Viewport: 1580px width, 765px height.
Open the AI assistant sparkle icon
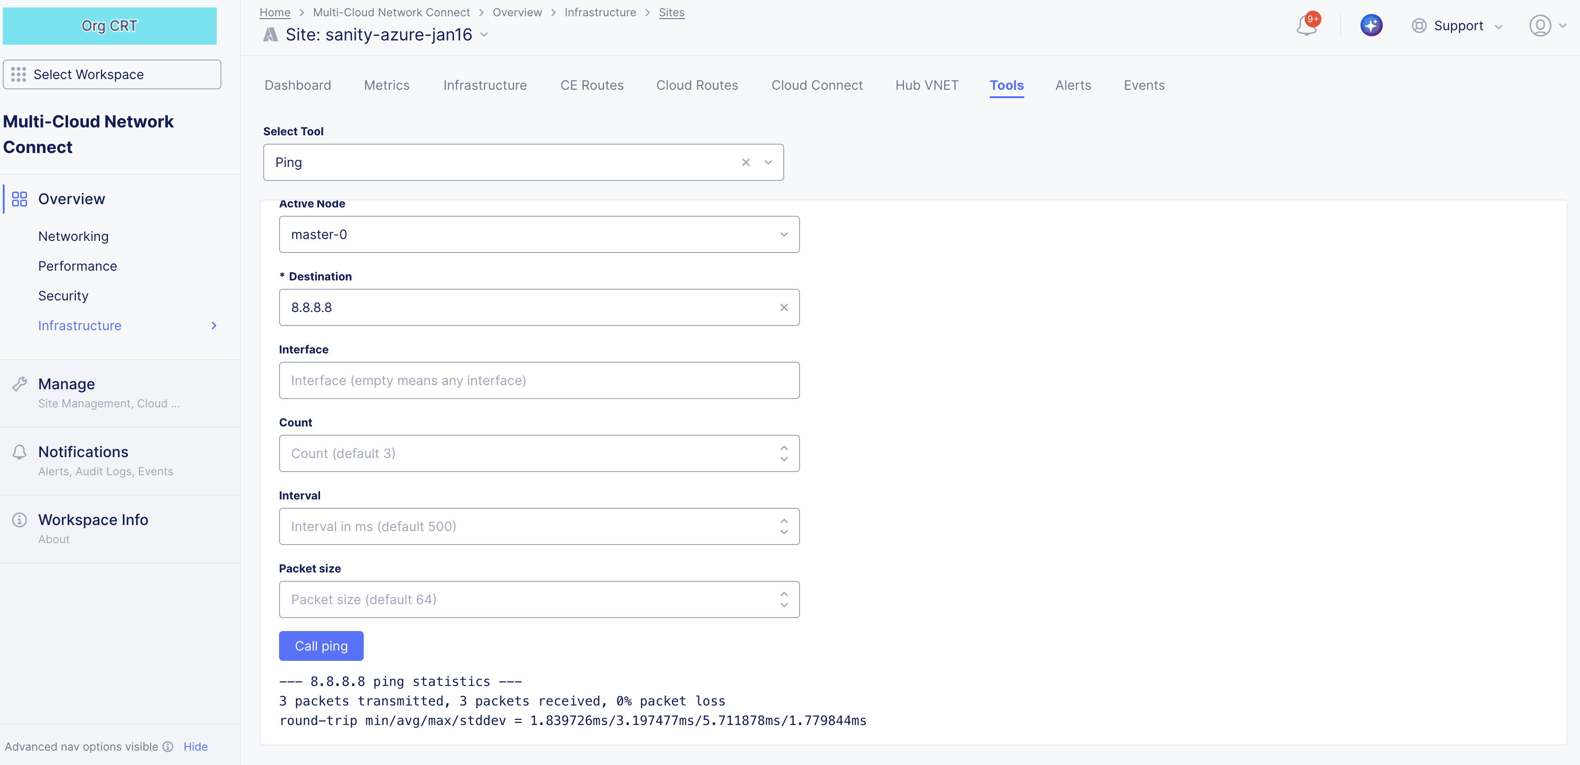pos(1372,25)
